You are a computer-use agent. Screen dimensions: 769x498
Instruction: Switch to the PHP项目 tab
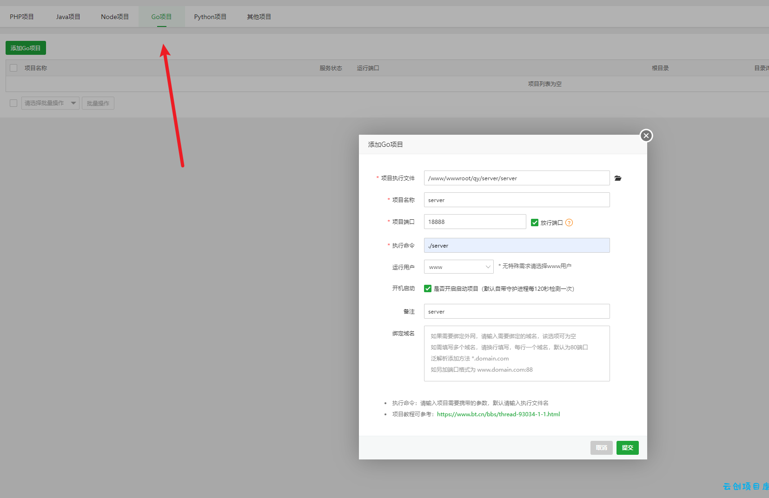[x=22, y=17]
